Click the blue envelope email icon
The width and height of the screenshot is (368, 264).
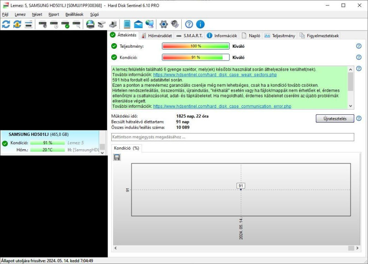pyautogui.click(x=138, y=24)
